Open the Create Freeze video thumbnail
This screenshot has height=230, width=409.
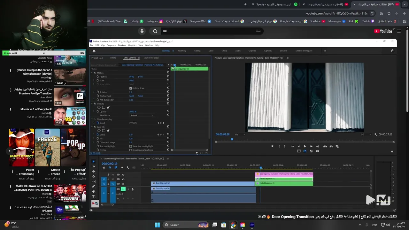[47, 148]
